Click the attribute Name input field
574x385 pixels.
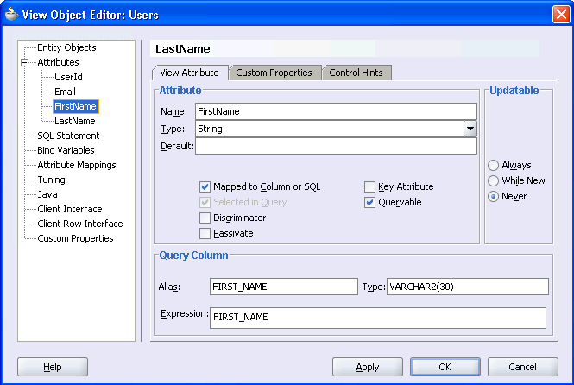(336, 111)
